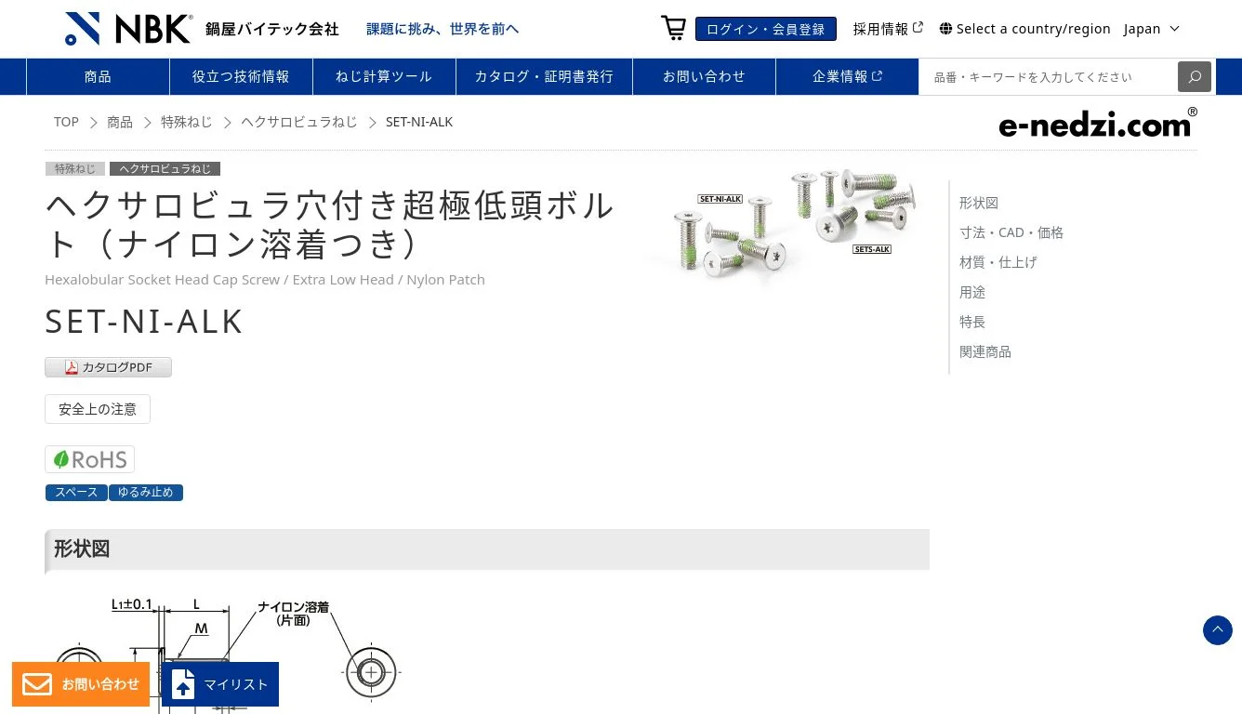Click the scroll-to-top arrow button
The height and width of the screenshot is (714, 1242).
1218,630
